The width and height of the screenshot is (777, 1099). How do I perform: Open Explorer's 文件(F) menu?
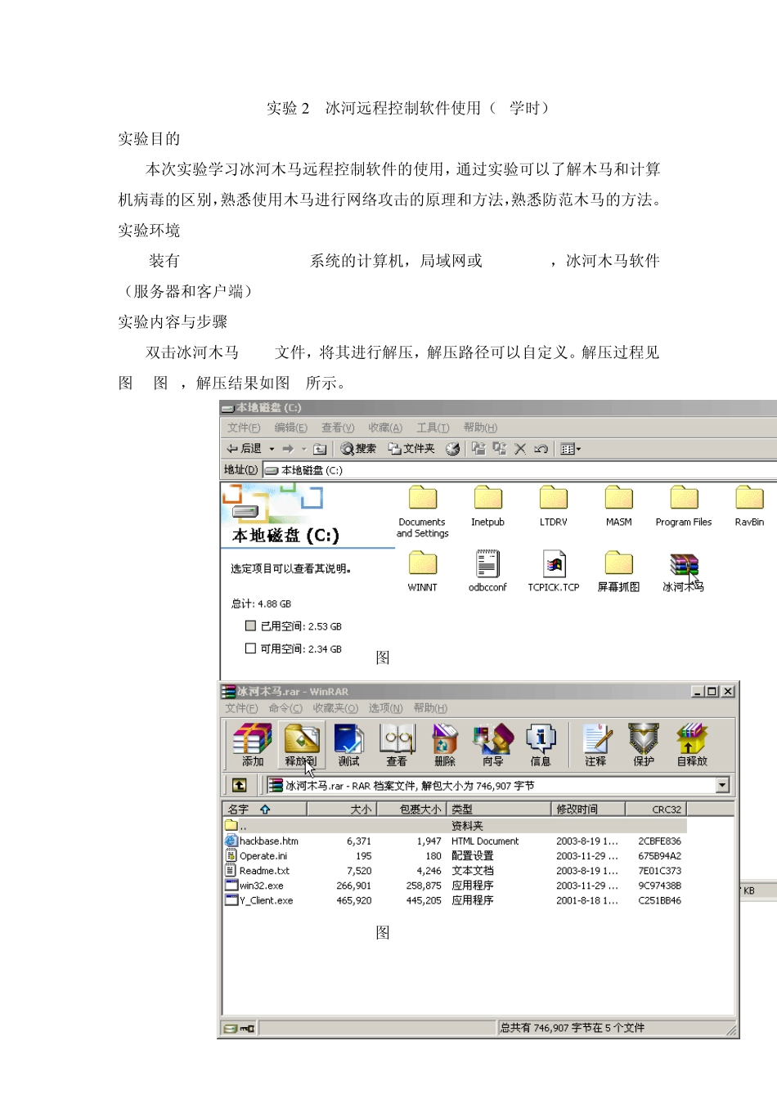coord(244,428)
